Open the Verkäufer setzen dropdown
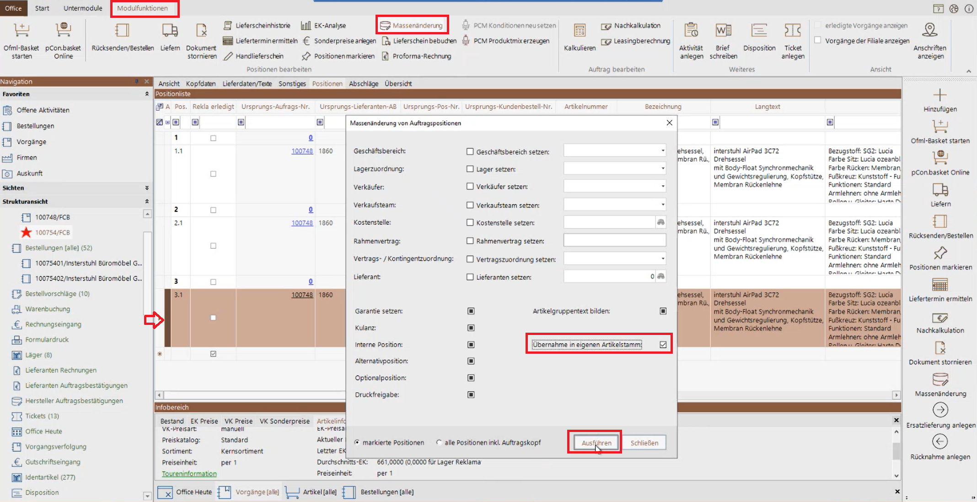Viewport: 977px width, 502px height. click(x=662, y=187)
